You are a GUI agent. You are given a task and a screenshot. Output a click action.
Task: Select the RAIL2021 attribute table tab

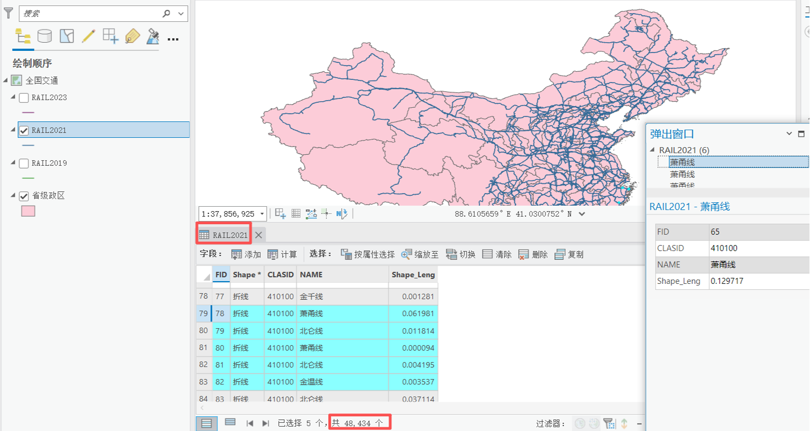pyautogui.click(x=223, y=235)
